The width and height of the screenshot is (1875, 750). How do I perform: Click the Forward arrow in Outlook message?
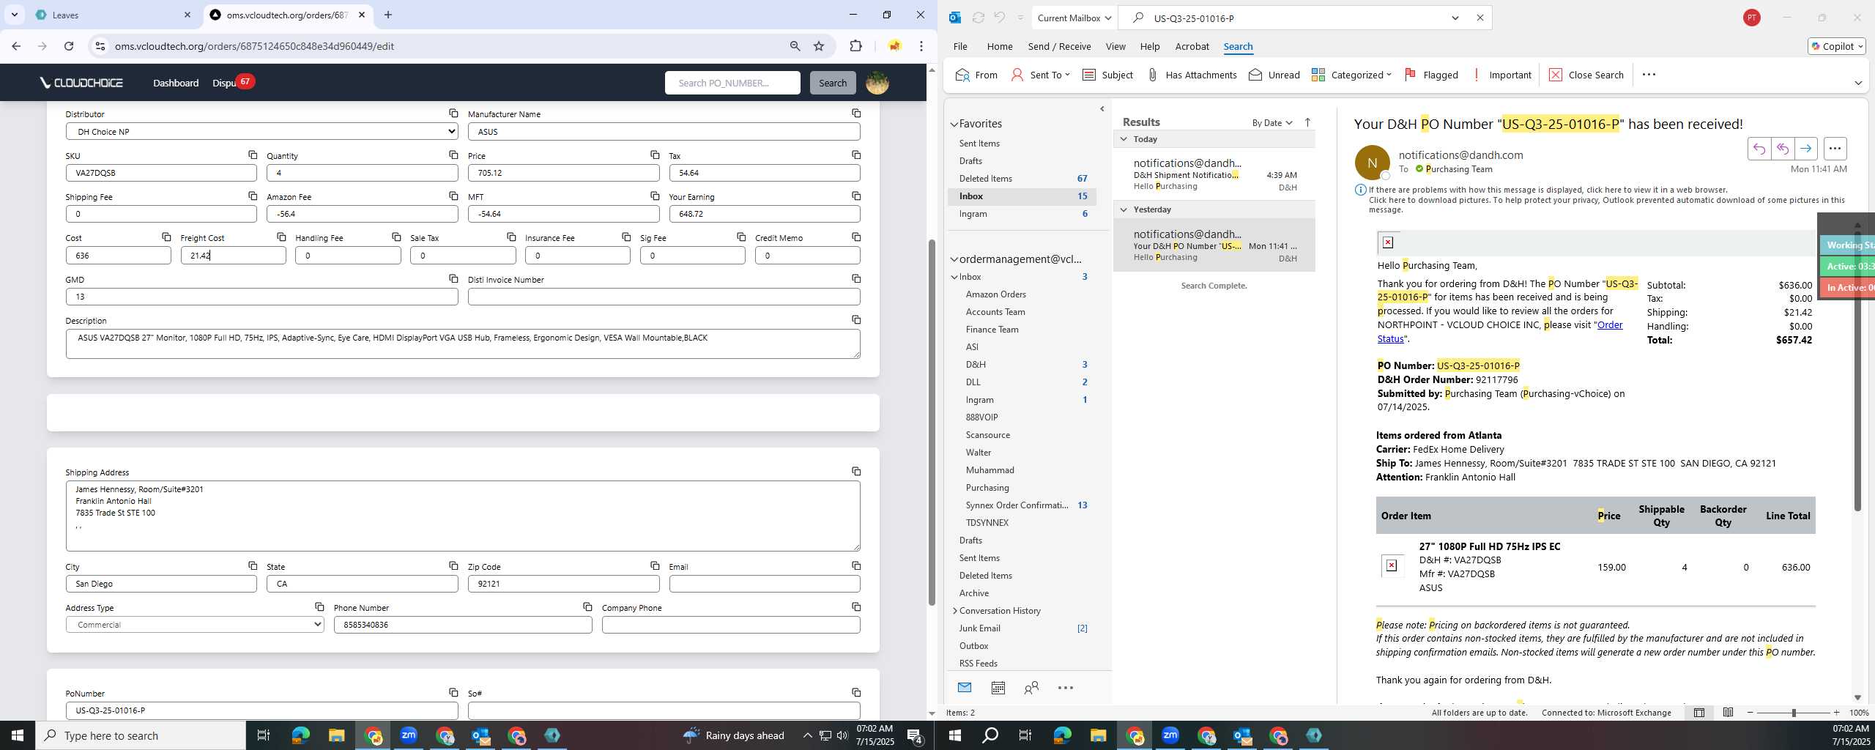tap(1806, 149)
